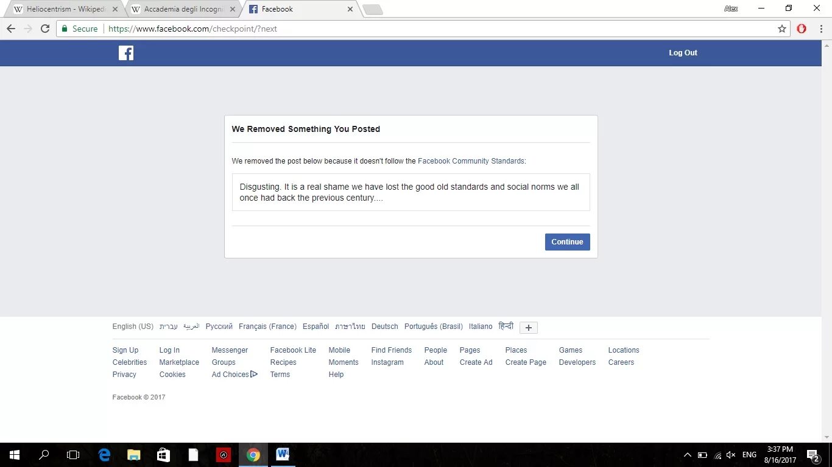This screenshot has width=832, height=467.
Task: Click the Terms footer link
Action: pos(280,375)
